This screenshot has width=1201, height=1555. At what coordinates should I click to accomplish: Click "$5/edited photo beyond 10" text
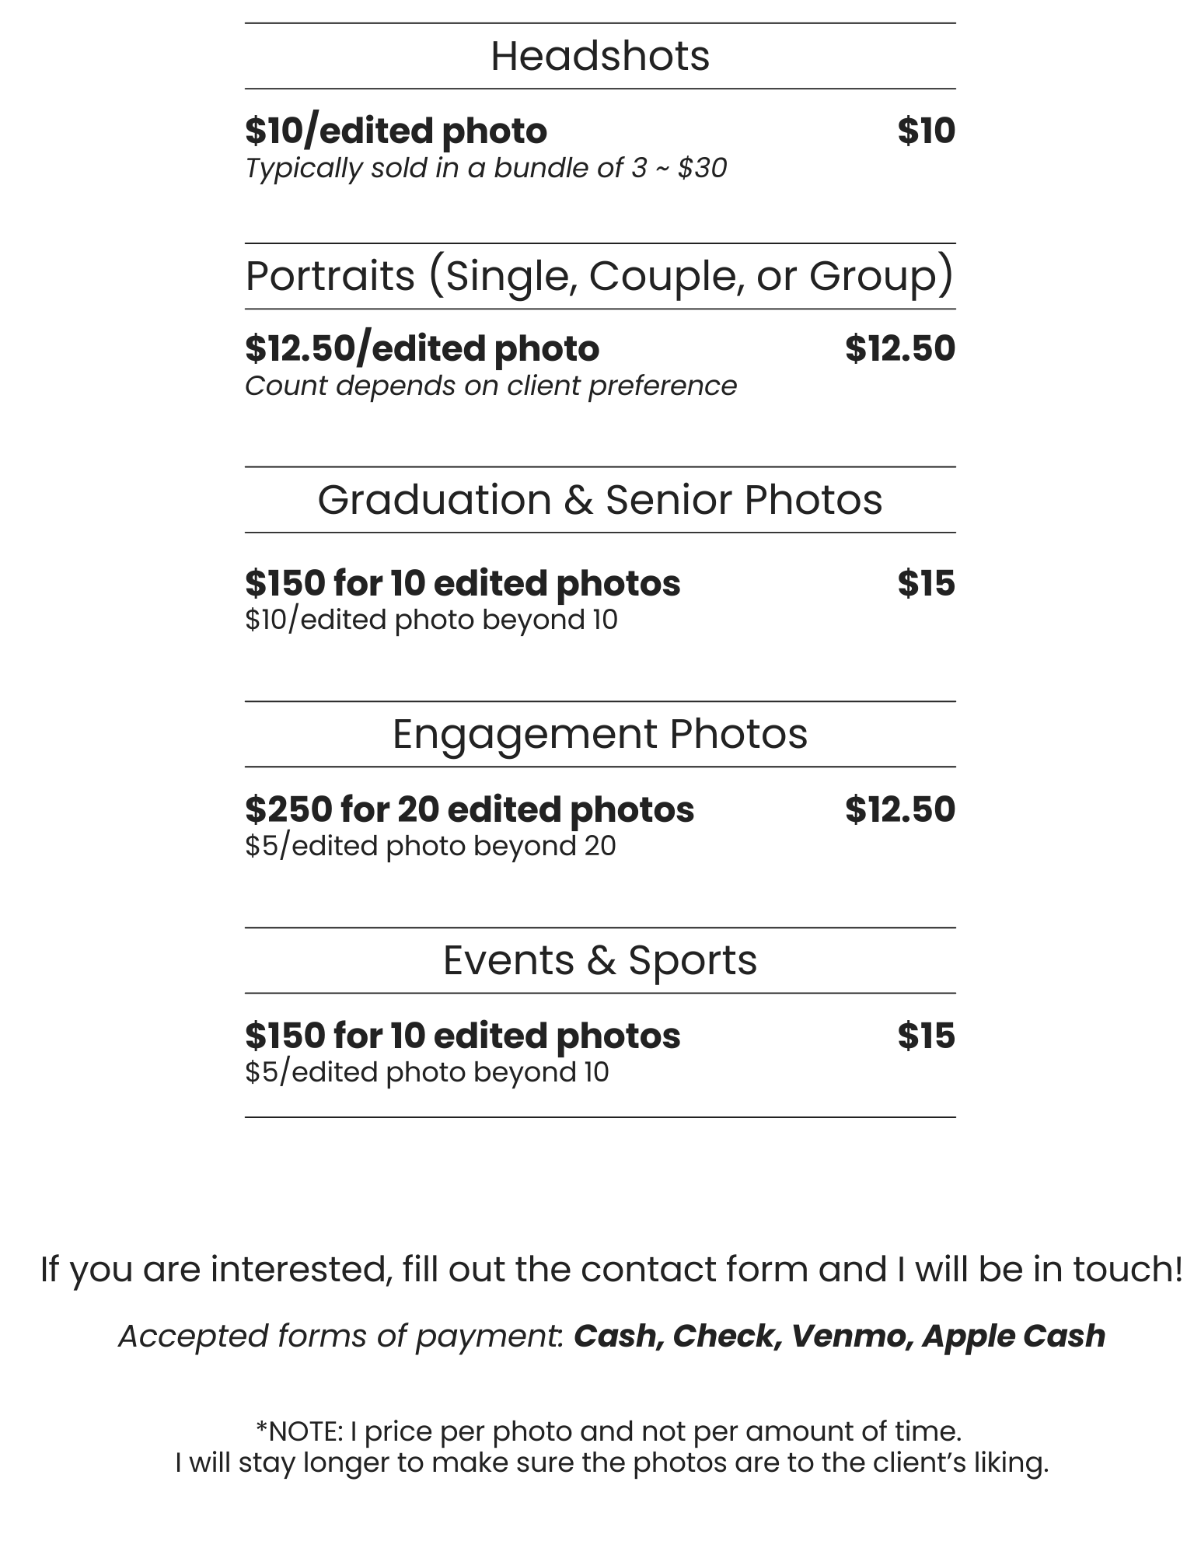427,1072
